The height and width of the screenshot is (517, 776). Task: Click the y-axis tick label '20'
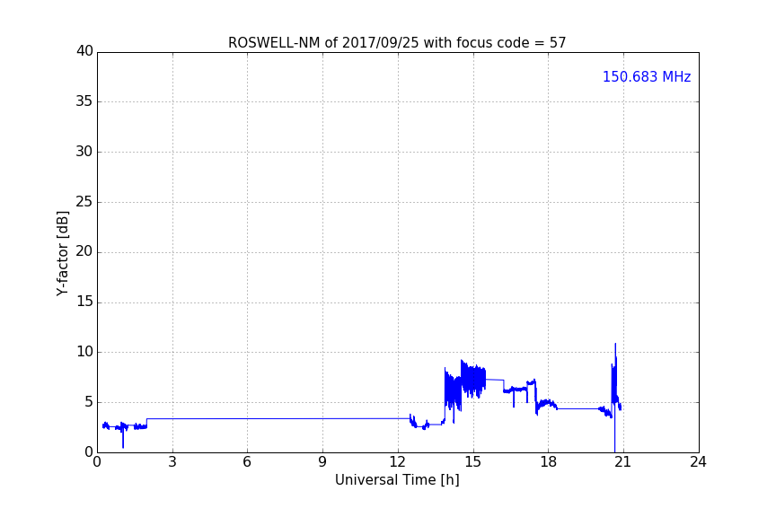point(84,252)
